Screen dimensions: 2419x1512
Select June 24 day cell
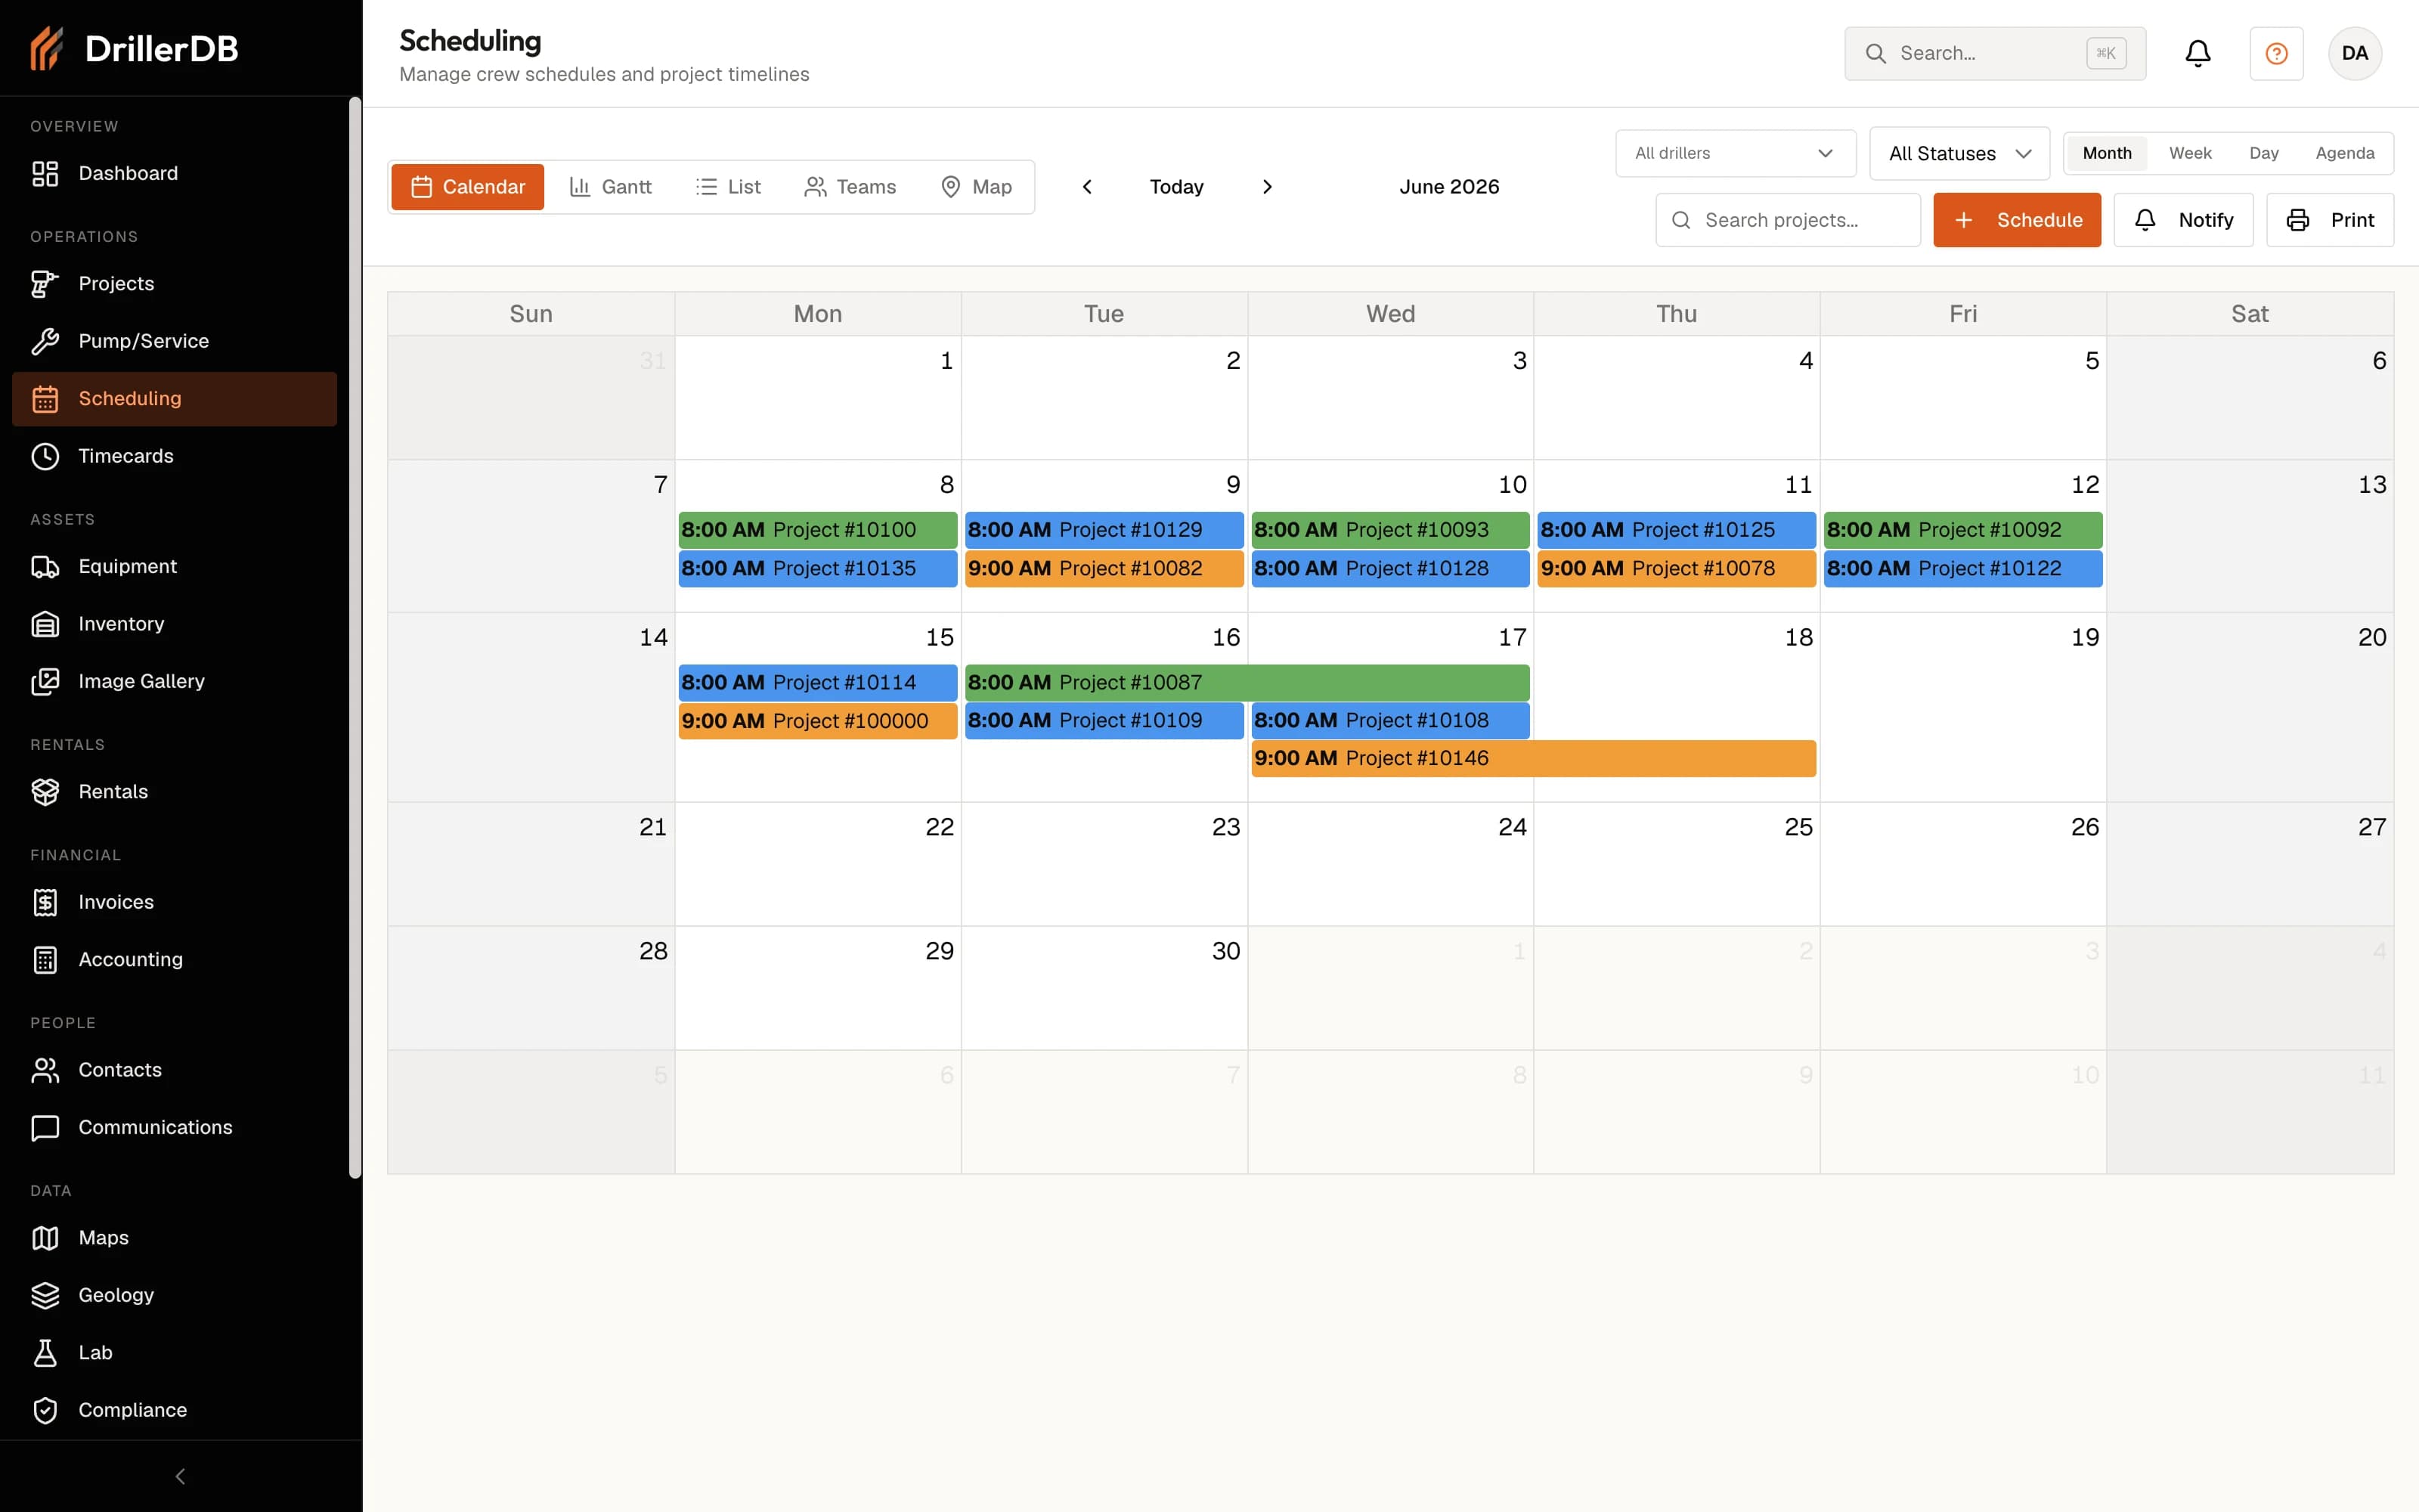coord(1390,864)
